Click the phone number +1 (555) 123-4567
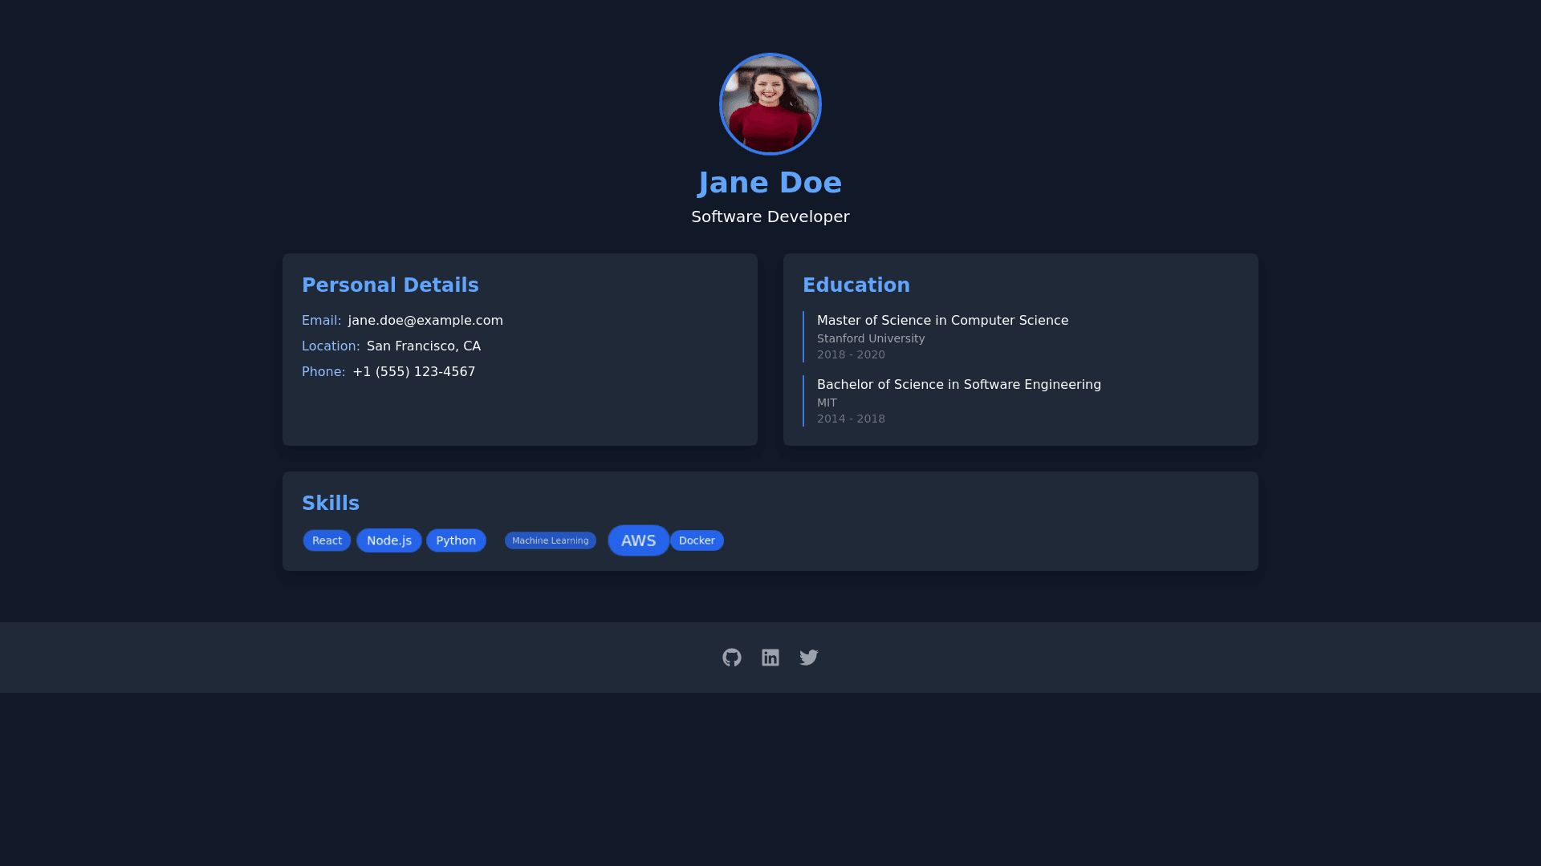The height and width of the screenshot is (866, 1541). (414, 372)
